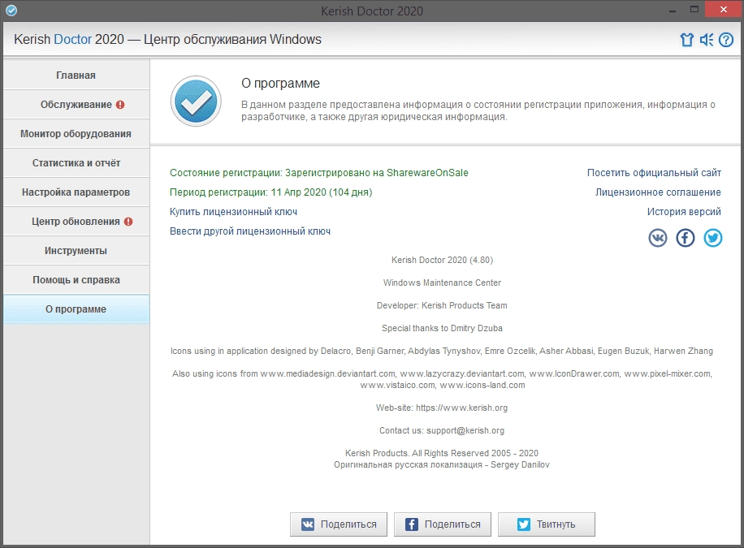Click the Kerish Doctor 2020 (4.80) version text

point(442,260)
